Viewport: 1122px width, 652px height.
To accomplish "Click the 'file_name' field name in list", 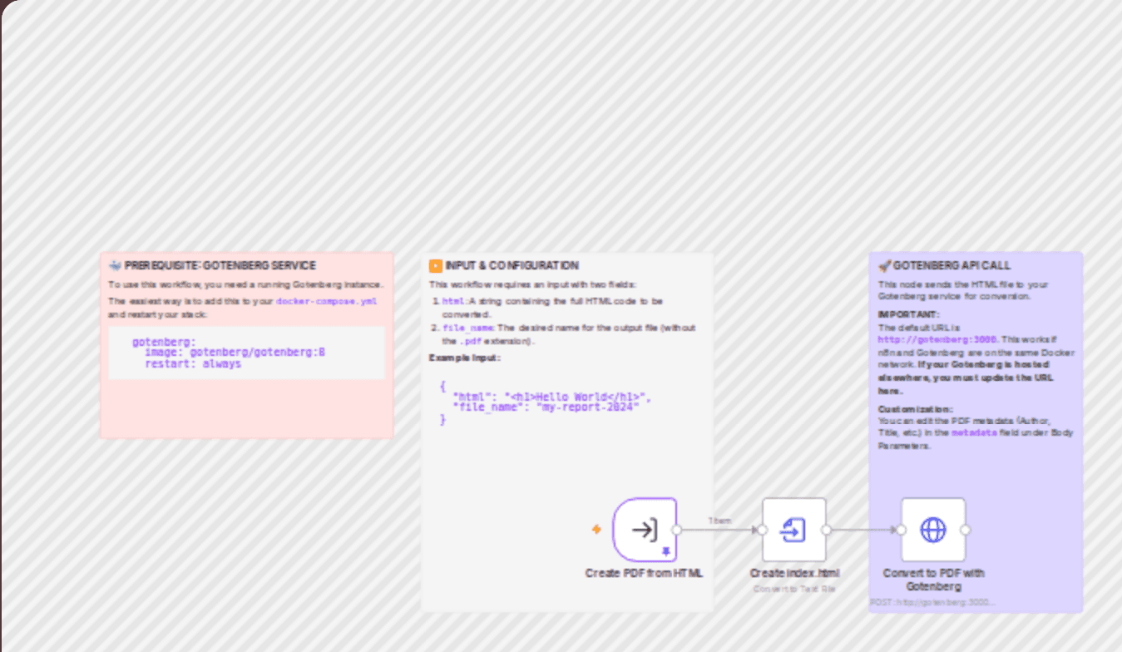I will click(467, 328).
